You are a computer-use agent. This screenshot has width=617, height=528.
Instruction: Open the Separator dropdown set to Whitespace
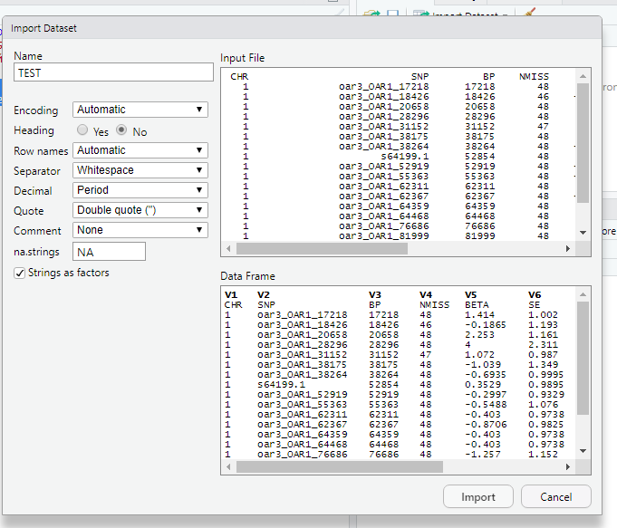(140, 170)
